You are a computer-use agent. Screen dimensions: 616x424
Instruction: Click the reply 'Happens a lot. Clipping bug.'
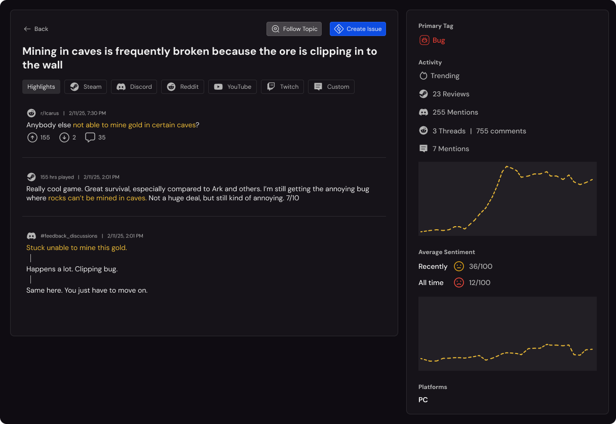72,269
